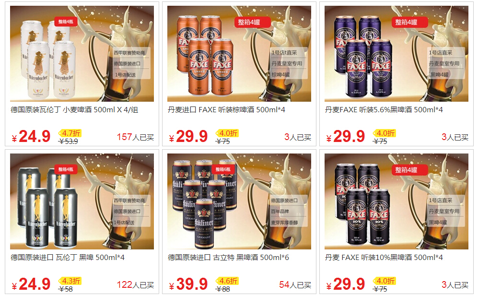Image resolution: width=478 pixels, height=295 pixels.
Task: Click the red 整箱6瓶 tag
Action: tap(223, 169)
